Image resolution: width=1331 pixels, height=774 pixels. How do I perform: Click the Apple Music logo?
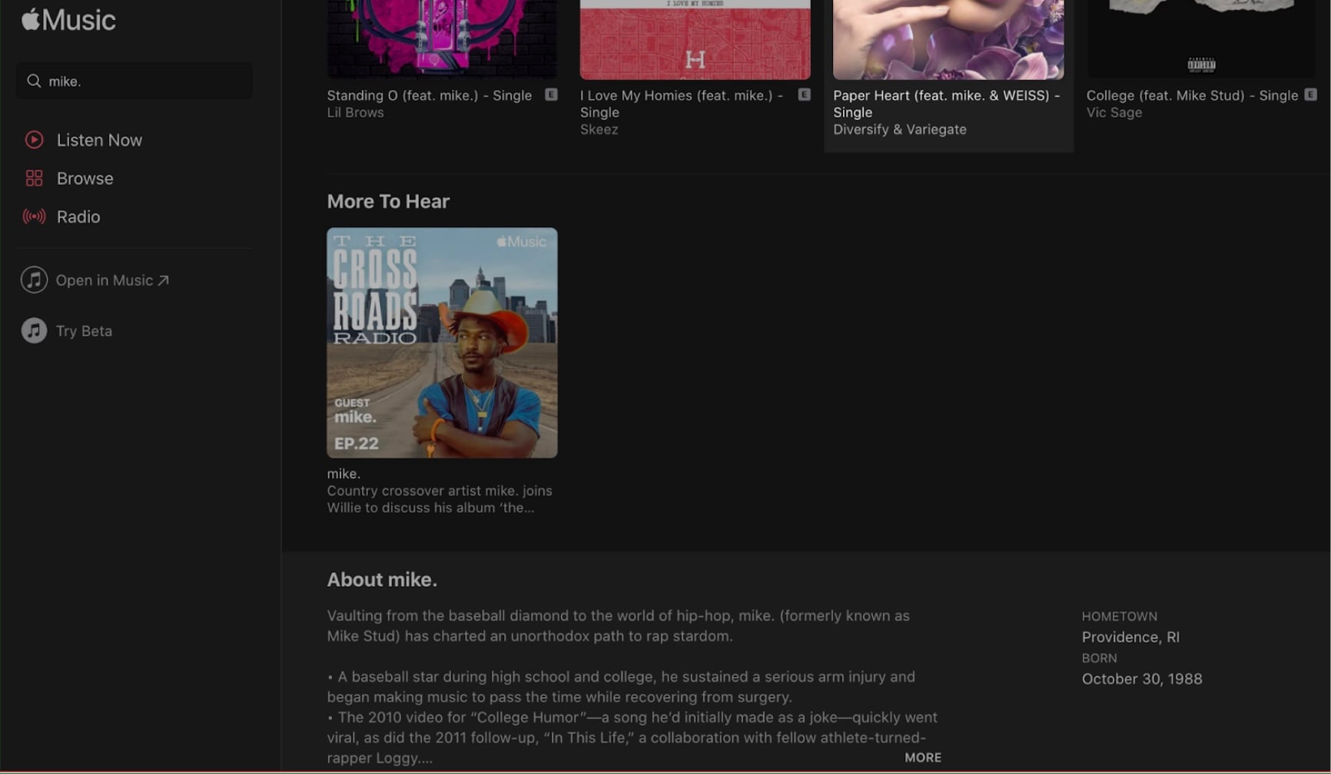click(68, 19)
